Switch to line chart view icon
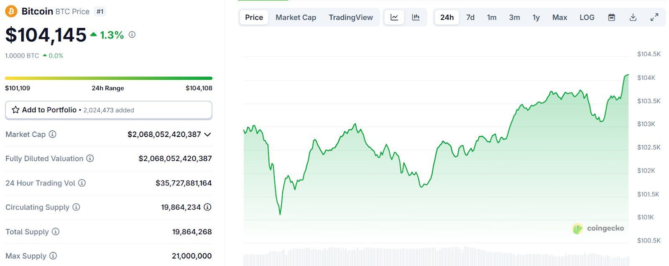The image size is (669, 266). click(394, 17)
